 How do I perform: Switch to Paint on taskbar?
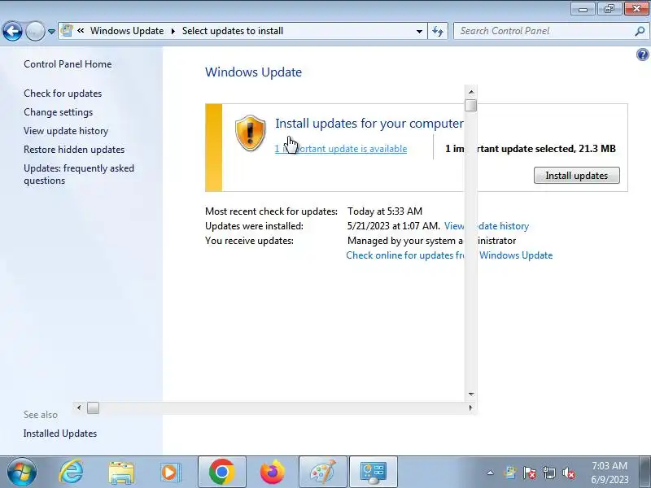click(x=323, y=473)
